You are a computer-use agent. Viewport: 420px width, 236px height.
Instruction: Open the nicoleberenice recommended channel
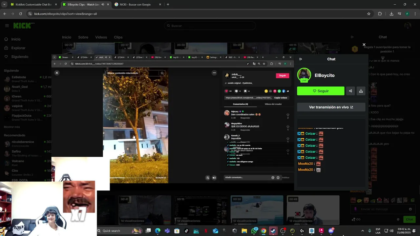(28, 144)
